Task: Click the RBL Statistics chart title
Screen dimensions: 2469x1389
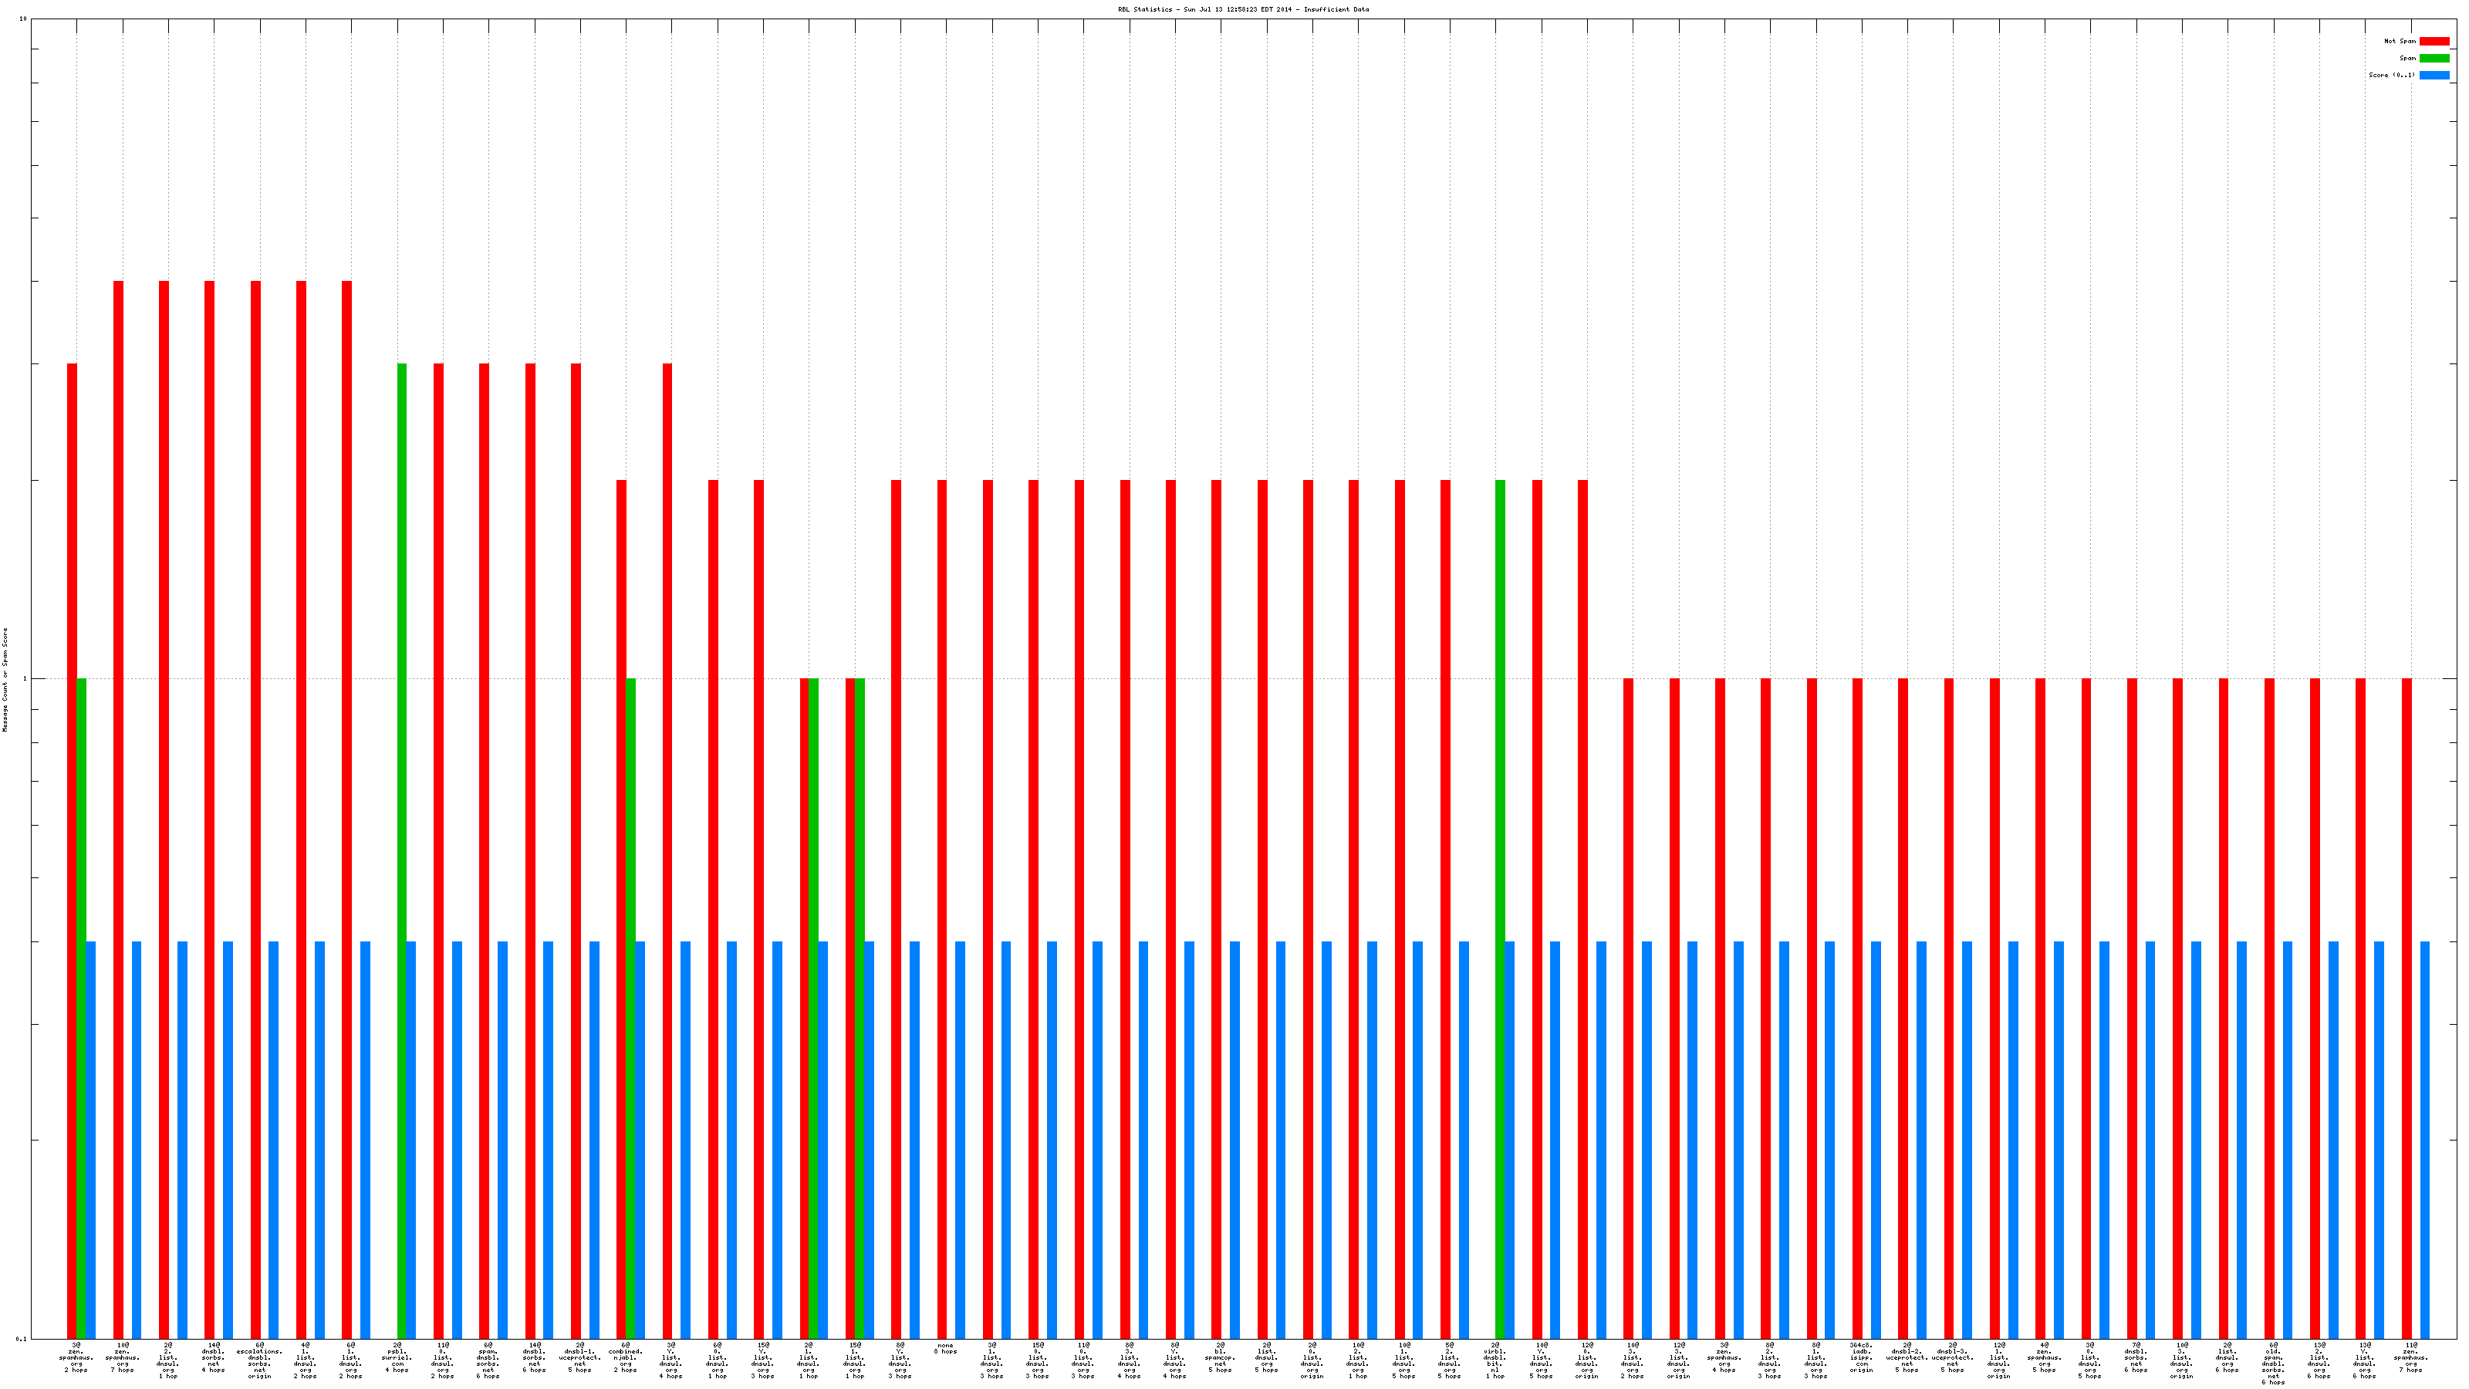Action: pos(1242,9)
